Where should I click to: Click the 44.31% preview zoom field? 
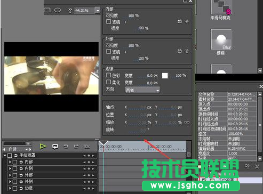click(84, 11)
